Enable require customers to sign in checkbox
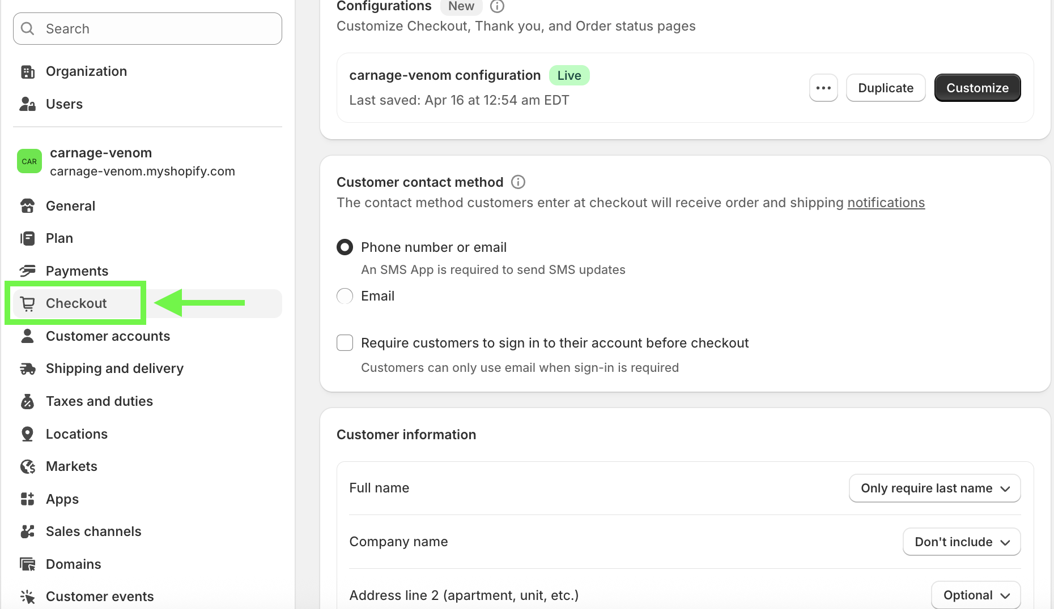Screen dimensions: 1054x609 click(x=345, y=343)
